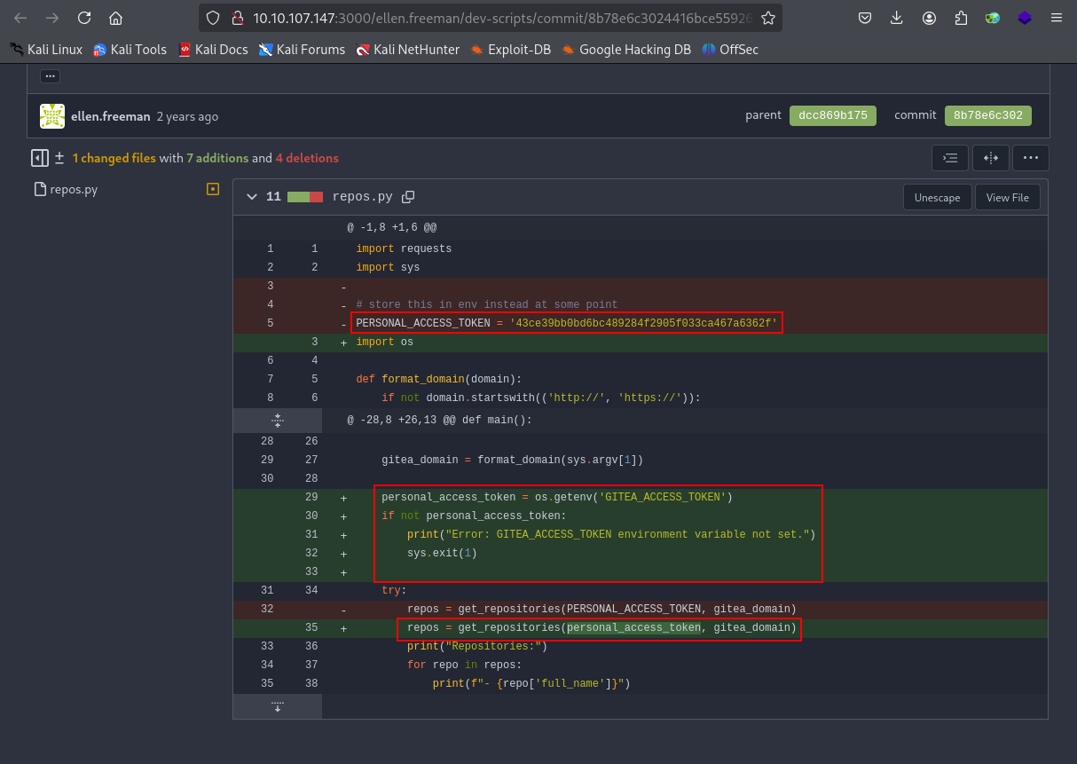Click the insecure connection lock icon

(237, 18)
